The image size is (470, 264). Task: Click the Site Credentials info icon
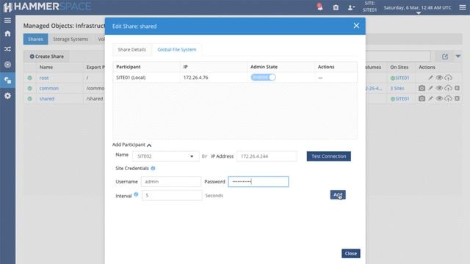(x=153, y=168)
